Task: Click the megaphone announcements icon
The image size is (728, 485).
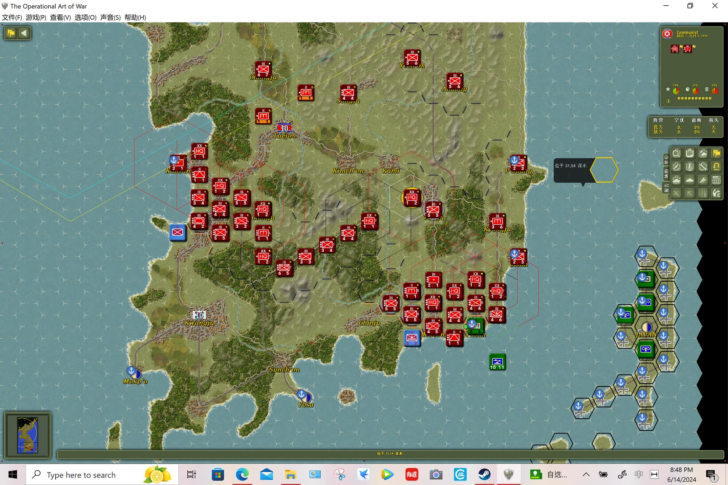Action: (x=703, y=180)
